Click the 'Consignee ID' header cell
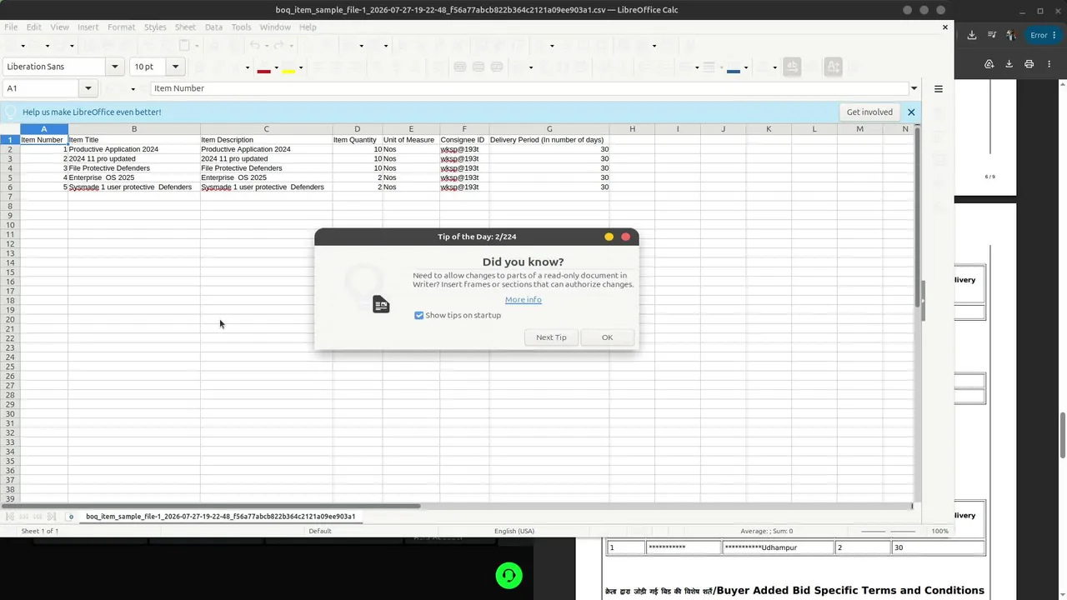 (x=464, y=140)
